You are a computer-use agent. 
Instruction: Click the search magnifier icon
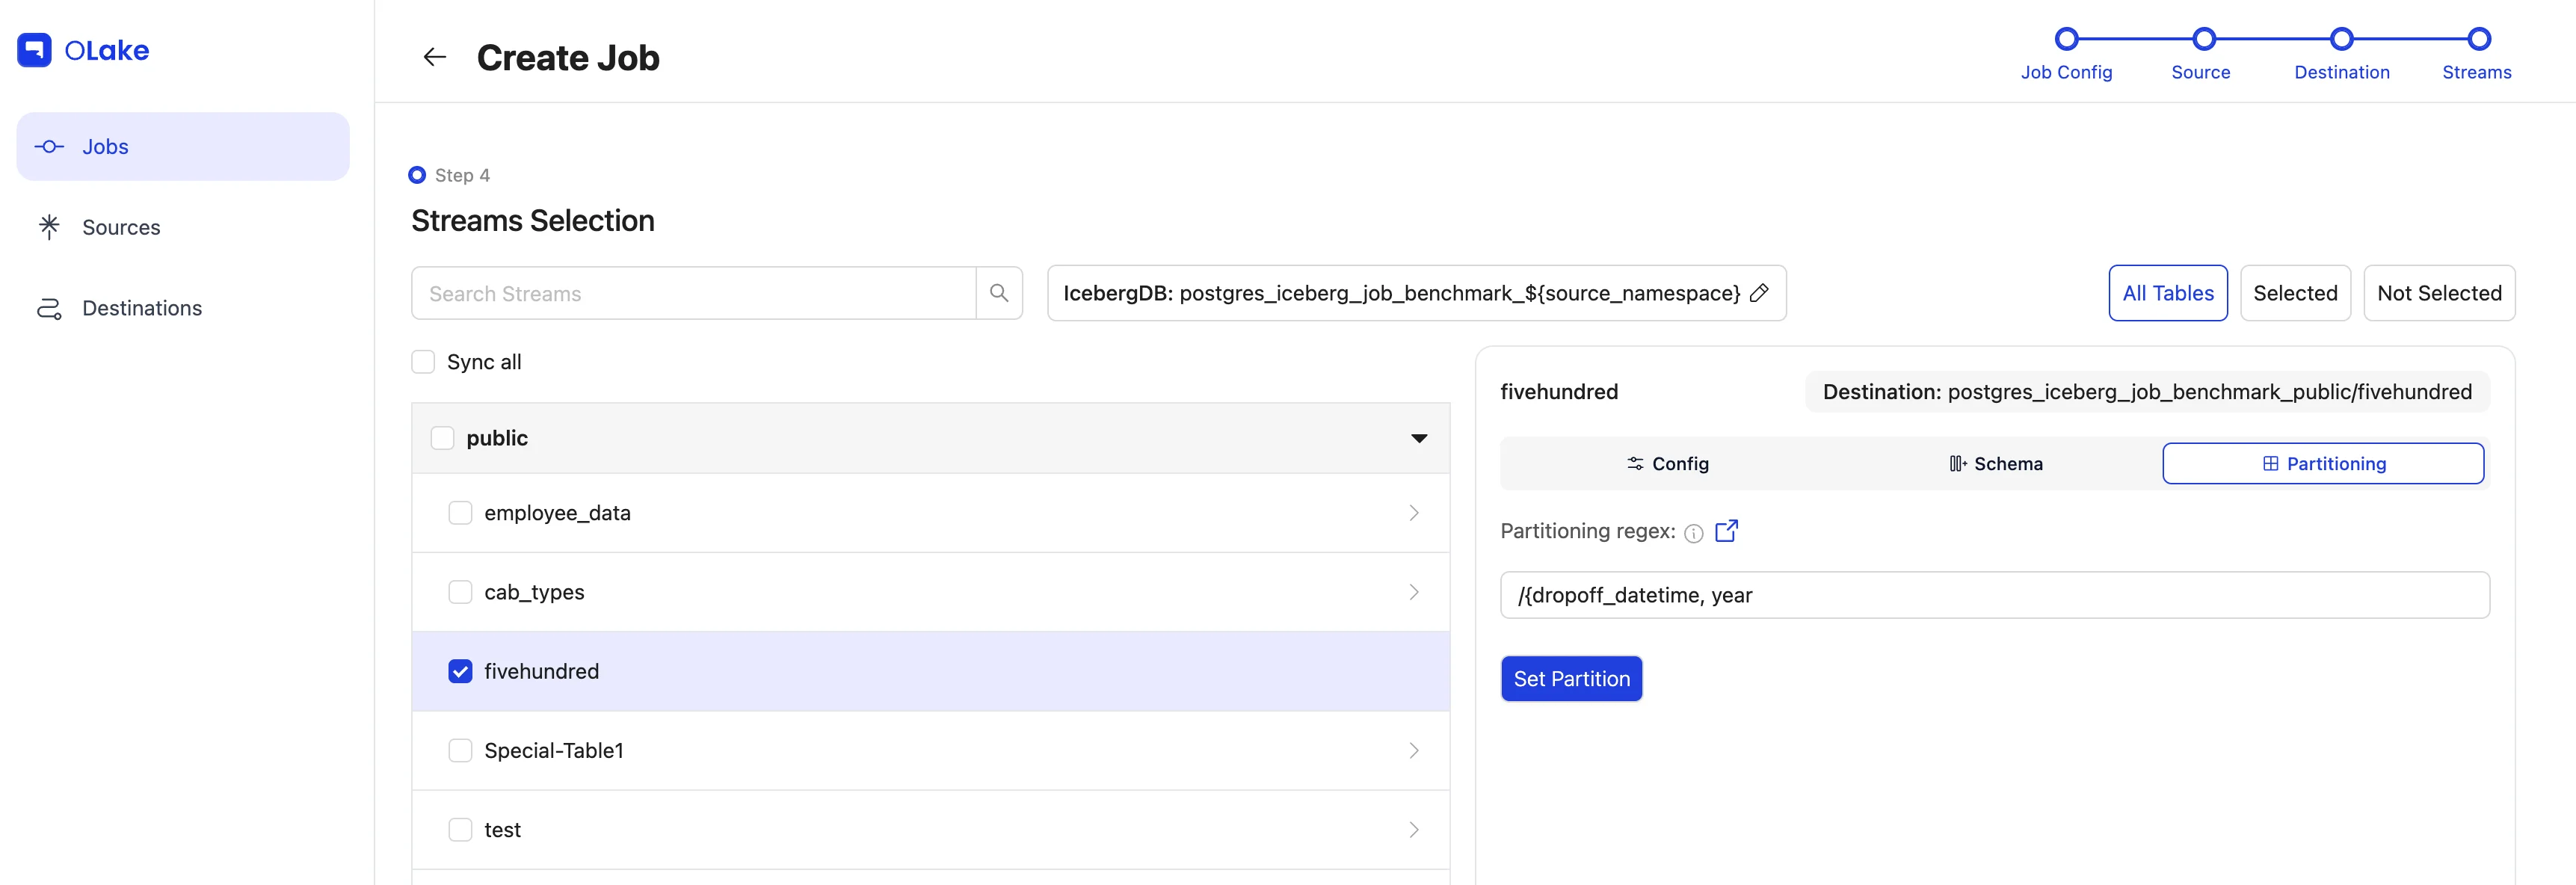(998, 293)
